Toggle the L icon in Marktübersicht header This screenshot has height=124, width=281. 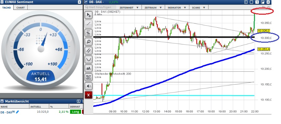coord(79,101)
